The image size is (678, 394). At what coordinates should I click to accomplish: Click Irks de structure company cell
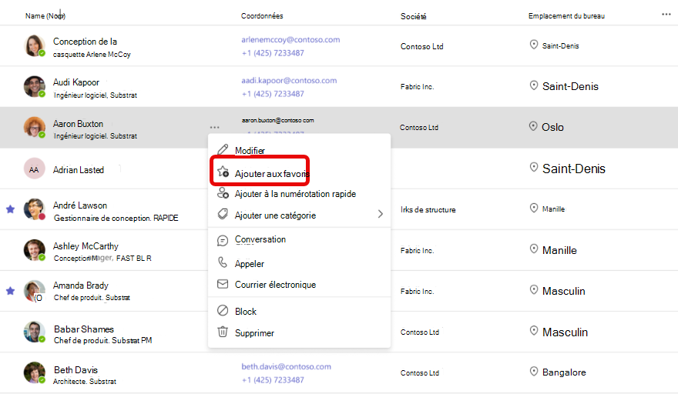coord(428,209)
